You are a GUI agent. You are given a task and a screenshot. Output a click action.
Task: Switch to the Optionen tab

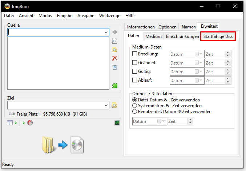coord(168,27)
